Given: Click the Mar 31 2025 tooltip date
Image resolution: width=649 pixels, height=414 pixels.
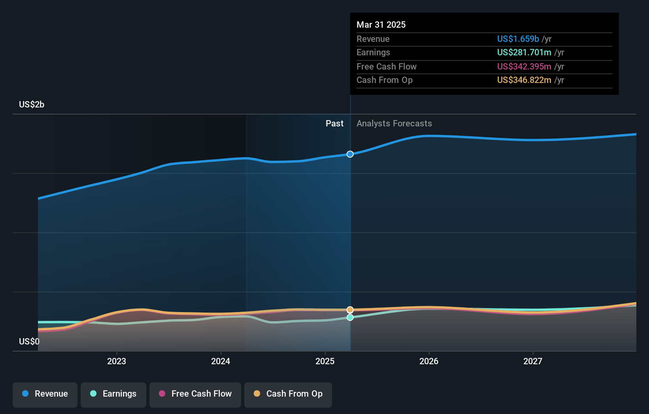Looking at the screenshot, I should coord(381,24).
